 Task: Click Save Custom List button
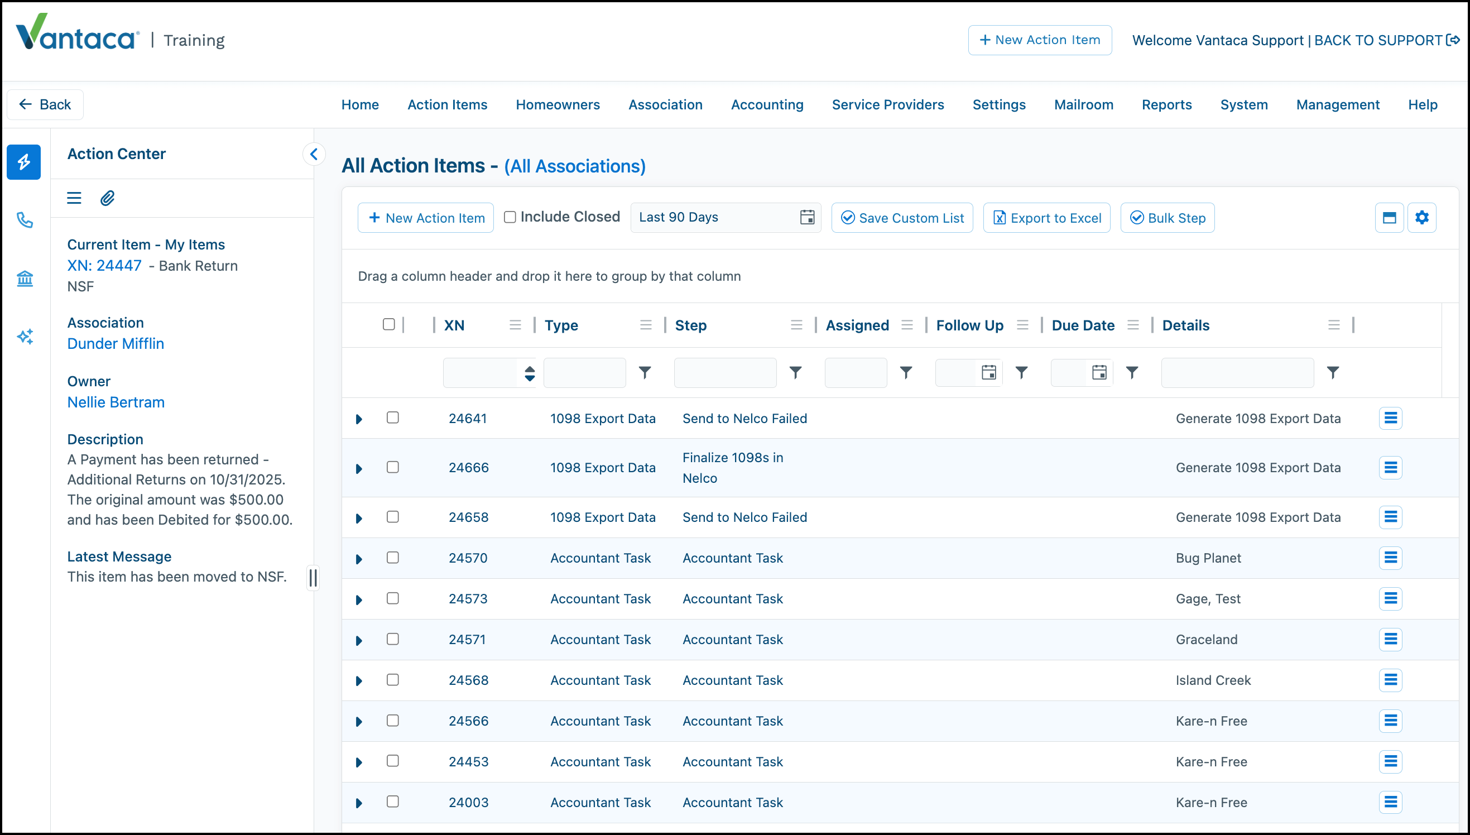pos(902,218)
